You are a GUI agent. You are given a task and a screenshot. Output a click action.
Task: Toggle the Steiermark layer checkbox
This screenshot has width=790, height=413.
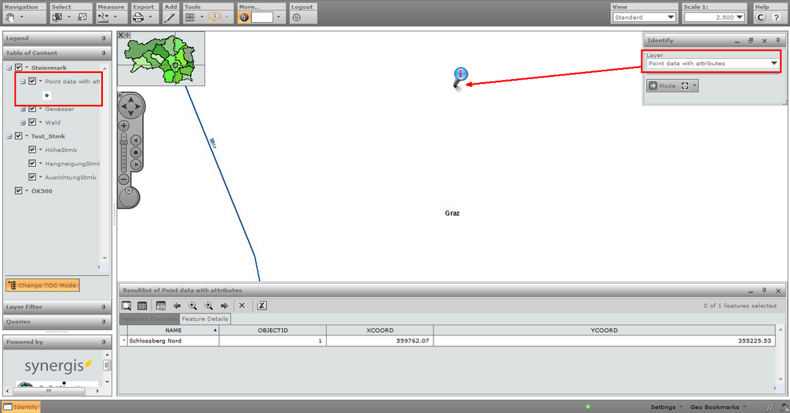[19, 67]
